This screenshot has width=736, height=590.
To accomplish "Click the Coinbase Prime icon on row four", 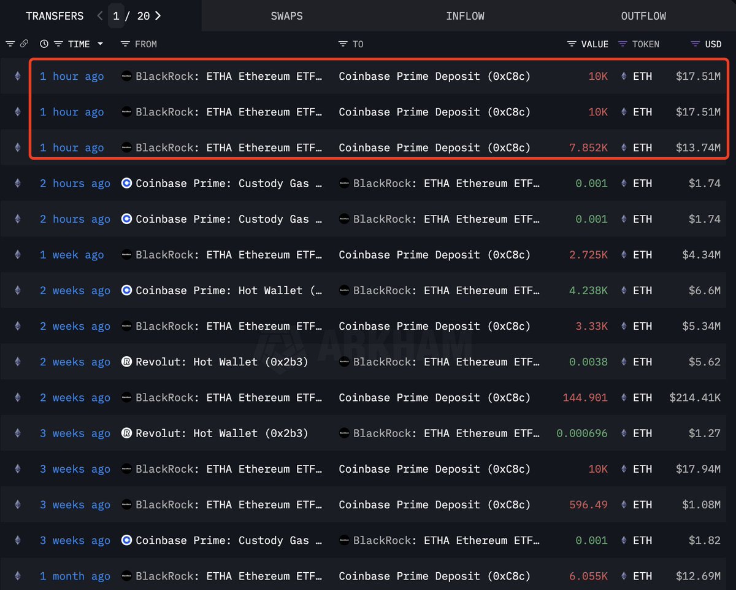I will click(x=126, y=183).
